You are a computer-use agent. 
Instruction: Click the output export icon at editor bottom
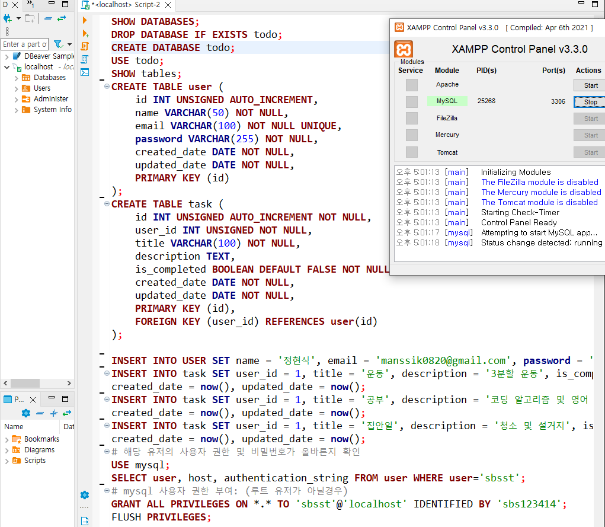pyautogui.click(x=85, y=521)
